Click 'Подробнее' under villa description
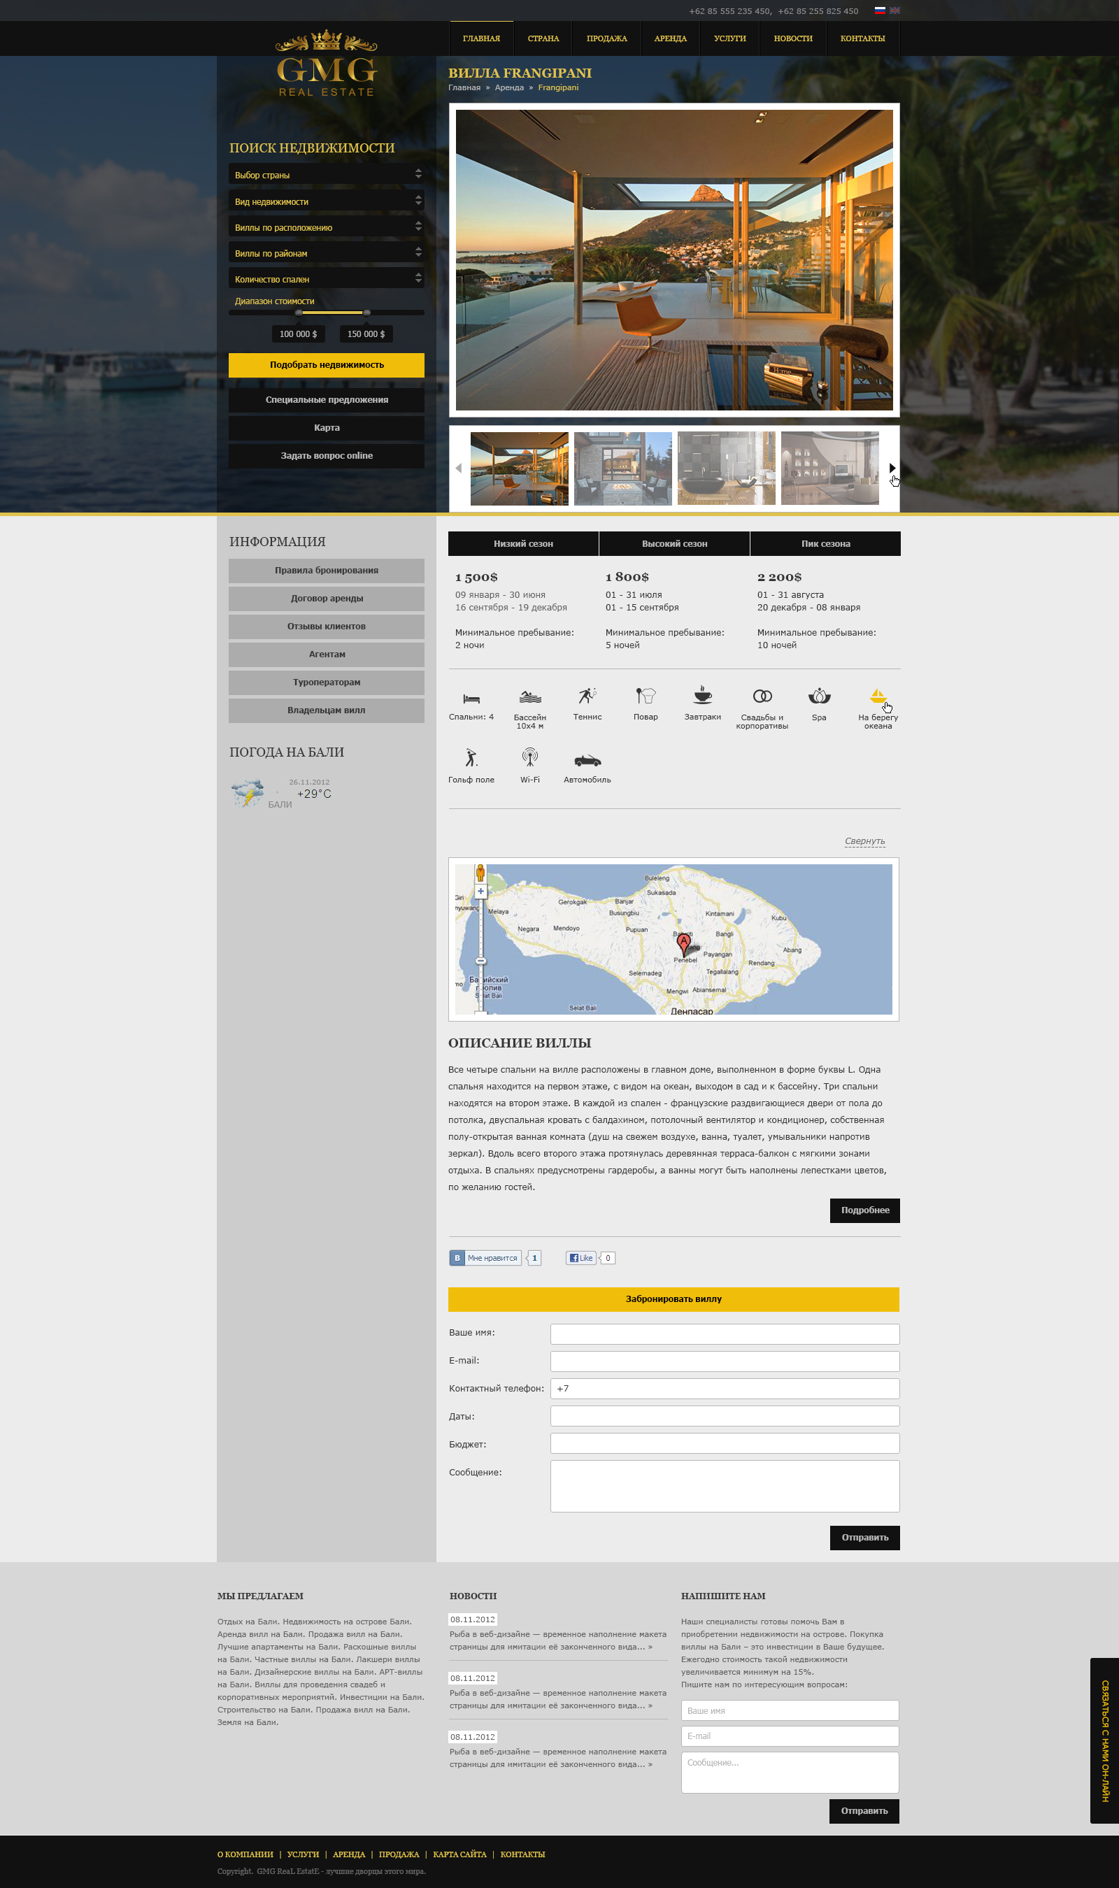The width and height of the screenshot is (1119, 1888). 865,1210
